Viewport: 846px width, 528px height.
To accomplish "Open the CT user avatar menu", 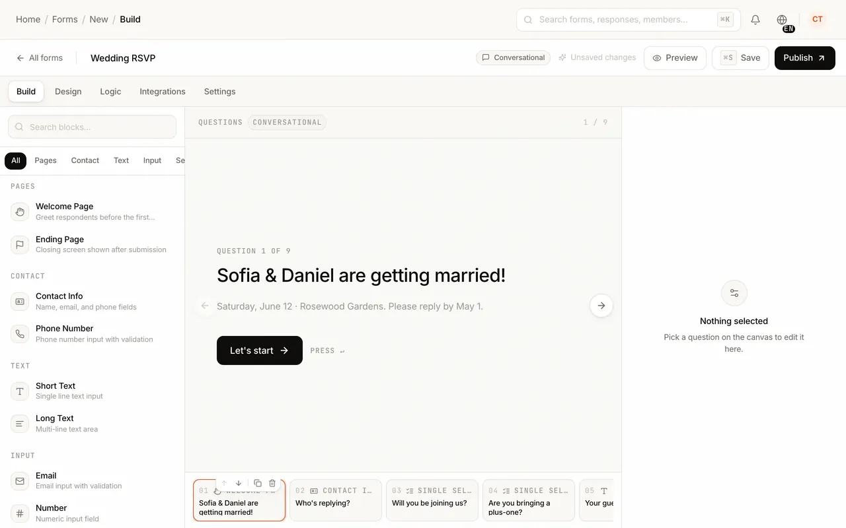I will 818,20.
